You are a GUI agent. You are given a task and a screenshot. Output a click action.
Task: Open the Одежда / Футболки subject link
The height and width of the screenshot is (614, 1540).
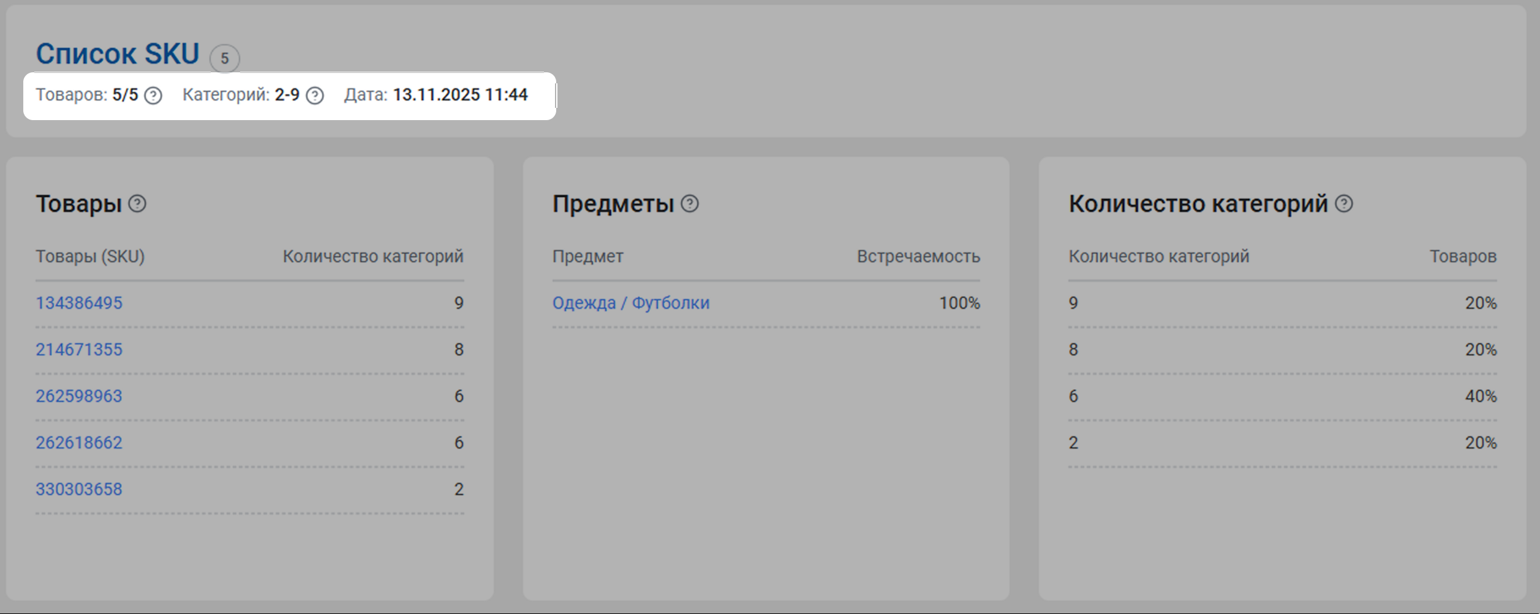631,303
